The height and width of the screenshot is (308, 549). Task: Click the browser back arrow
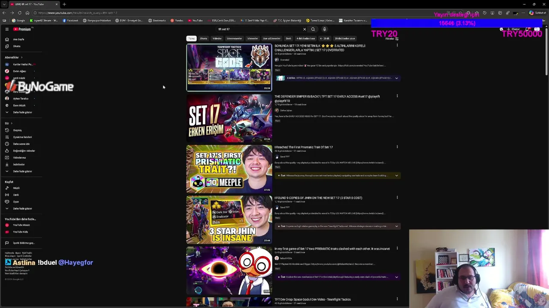(x=4, y=13)
